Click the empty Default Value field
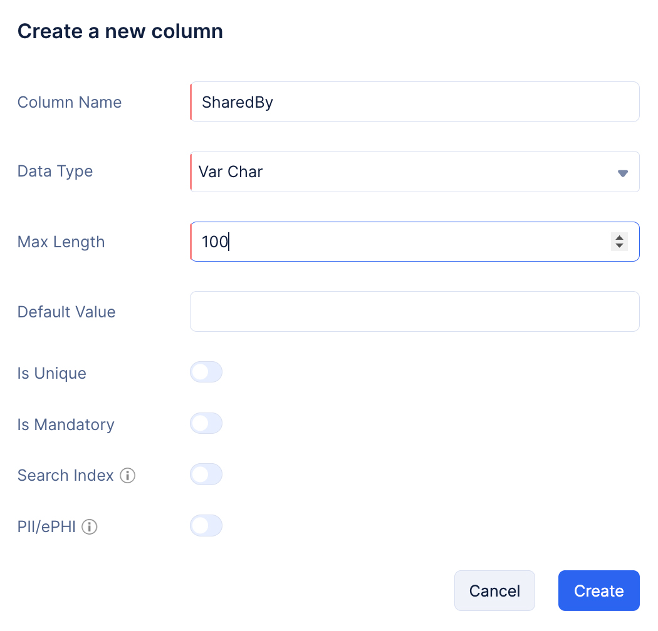The width and height of the screenshot is (658, 631). point(414,311)
